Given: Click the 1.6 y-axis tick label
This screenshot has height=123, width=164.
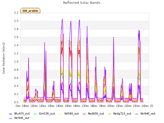Looking at the screenshot, I should coord(16,37).
